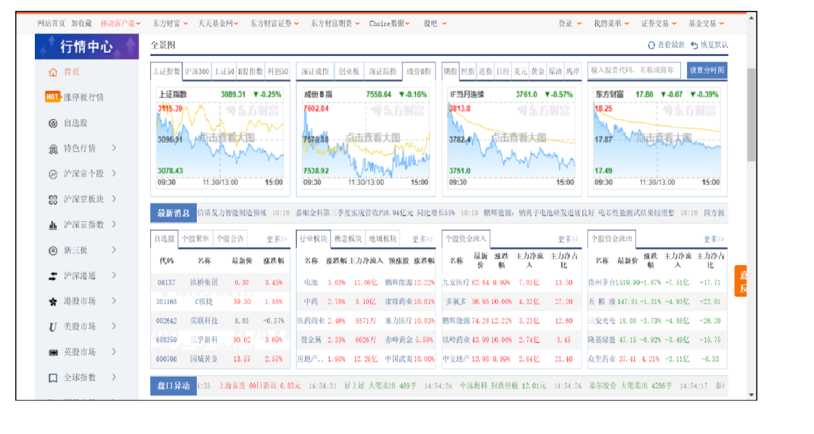Click the home icon beside 首页
Image resolution: width=814 pixels, height=434 pixels.
[x=53, y=72]
